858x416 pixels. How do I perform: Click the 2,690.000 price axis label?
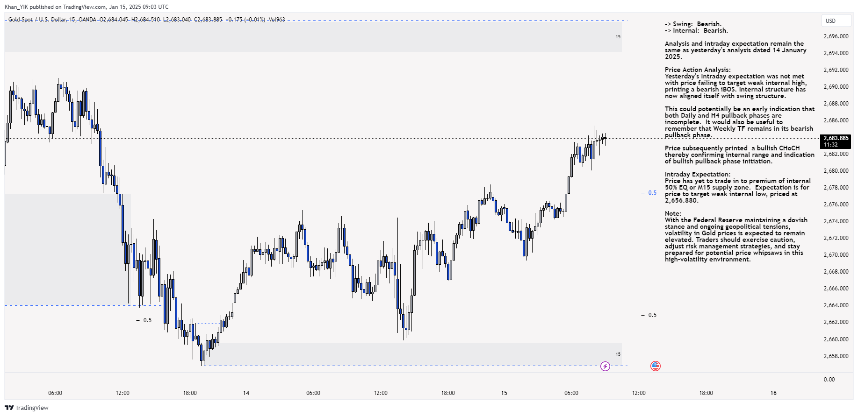tap(836, 87)
